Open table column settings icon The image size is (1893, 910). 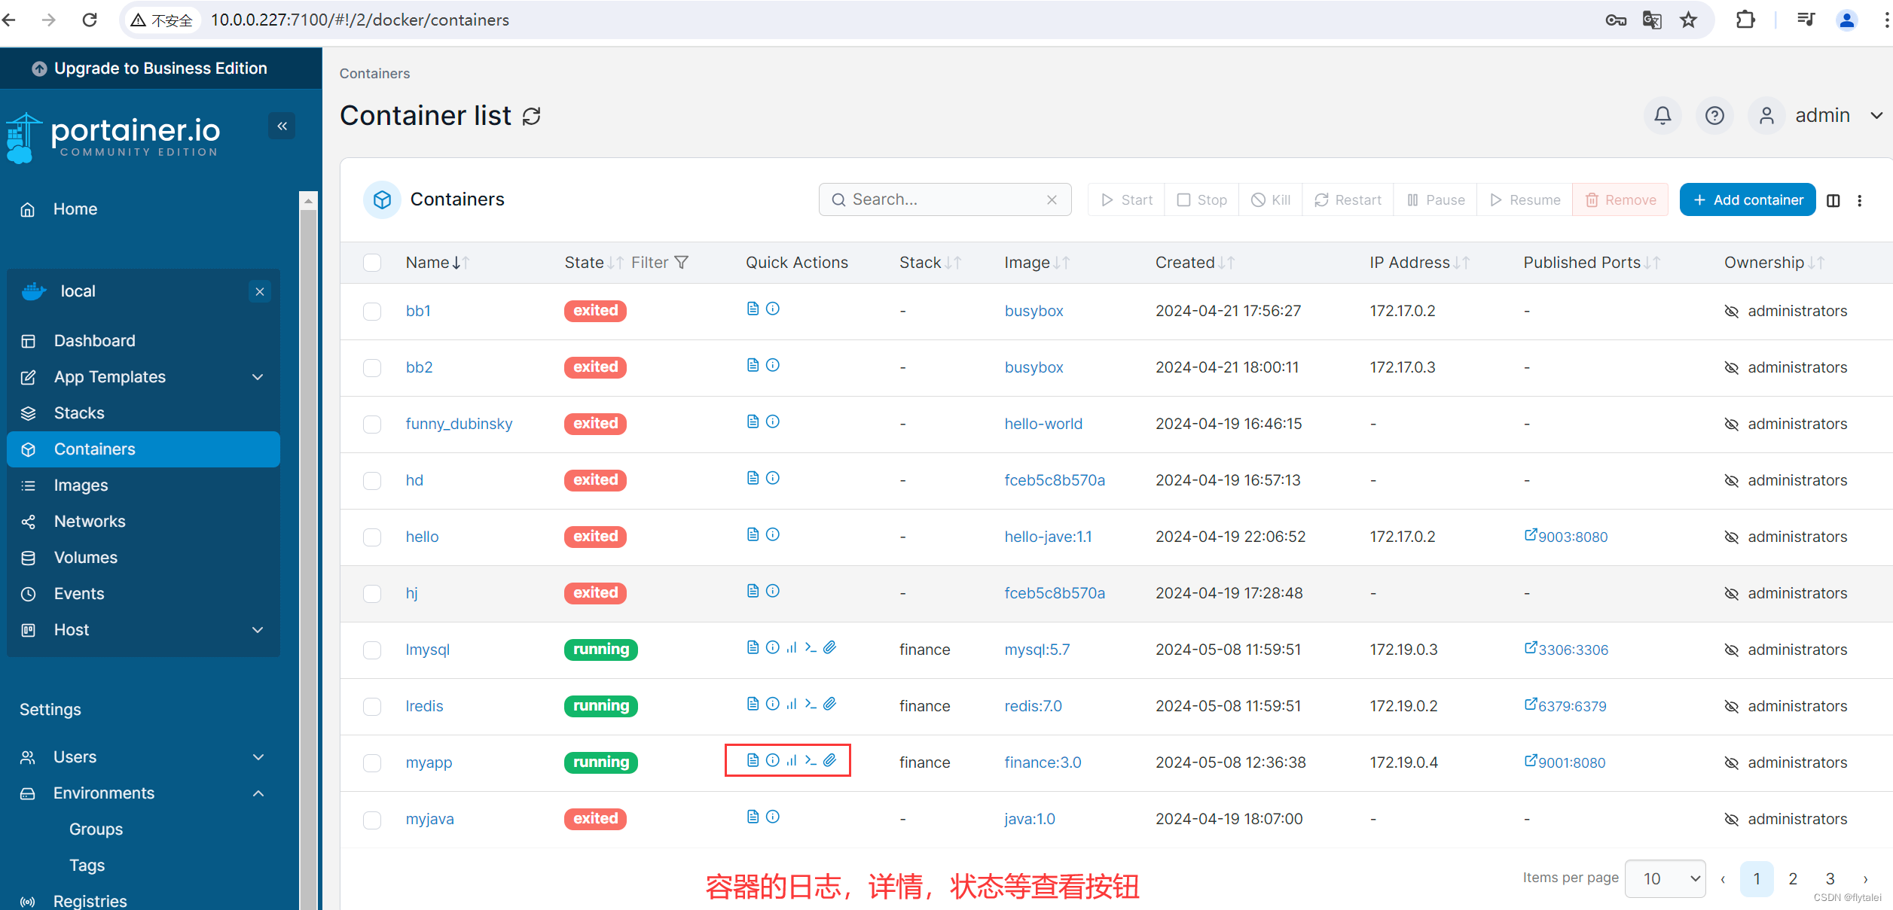(1833, 200)
